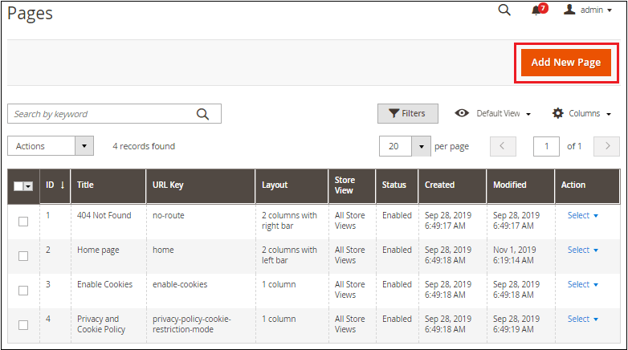This screenshot has height=350, width=628.
Task: Click the current page number field
Action: 546,146
